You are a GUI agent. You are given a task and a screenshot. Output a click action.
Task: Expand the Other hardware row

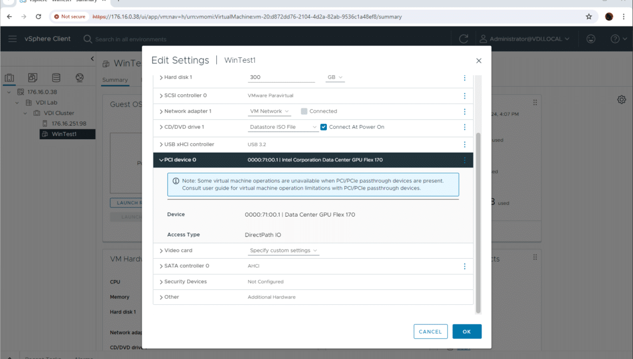pos(161,297)
